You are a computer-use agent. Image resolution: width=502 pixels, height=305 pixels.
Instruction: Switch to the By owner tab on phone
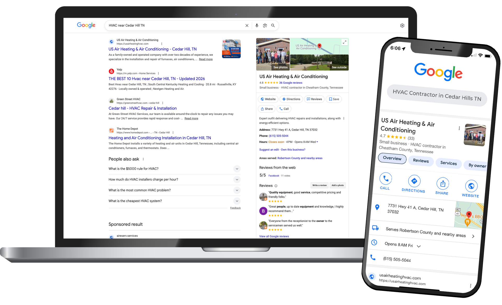tap(476, 165)
